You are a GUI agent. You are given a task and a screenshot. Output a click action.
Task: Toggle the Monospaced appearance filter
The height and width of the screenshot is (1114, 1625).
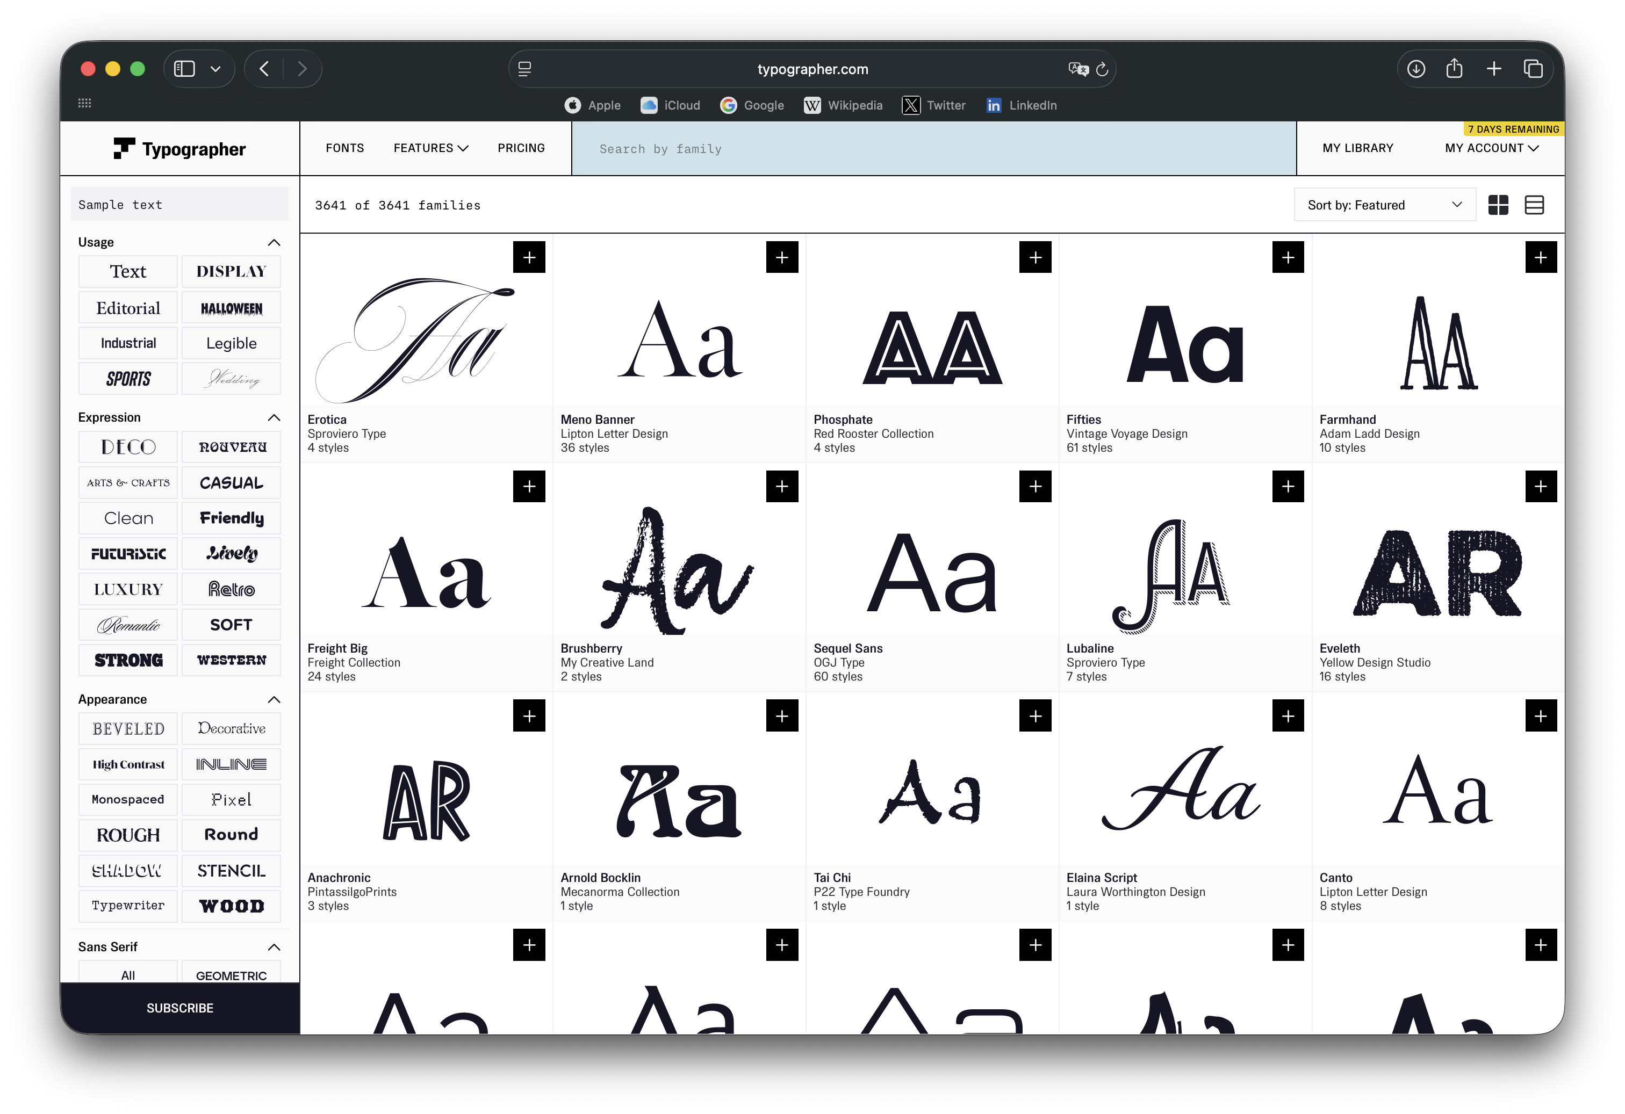click(128, 799)
